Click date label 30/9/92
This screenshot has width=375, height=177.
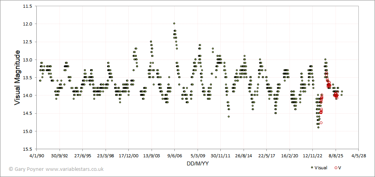(x=60, y=156)
